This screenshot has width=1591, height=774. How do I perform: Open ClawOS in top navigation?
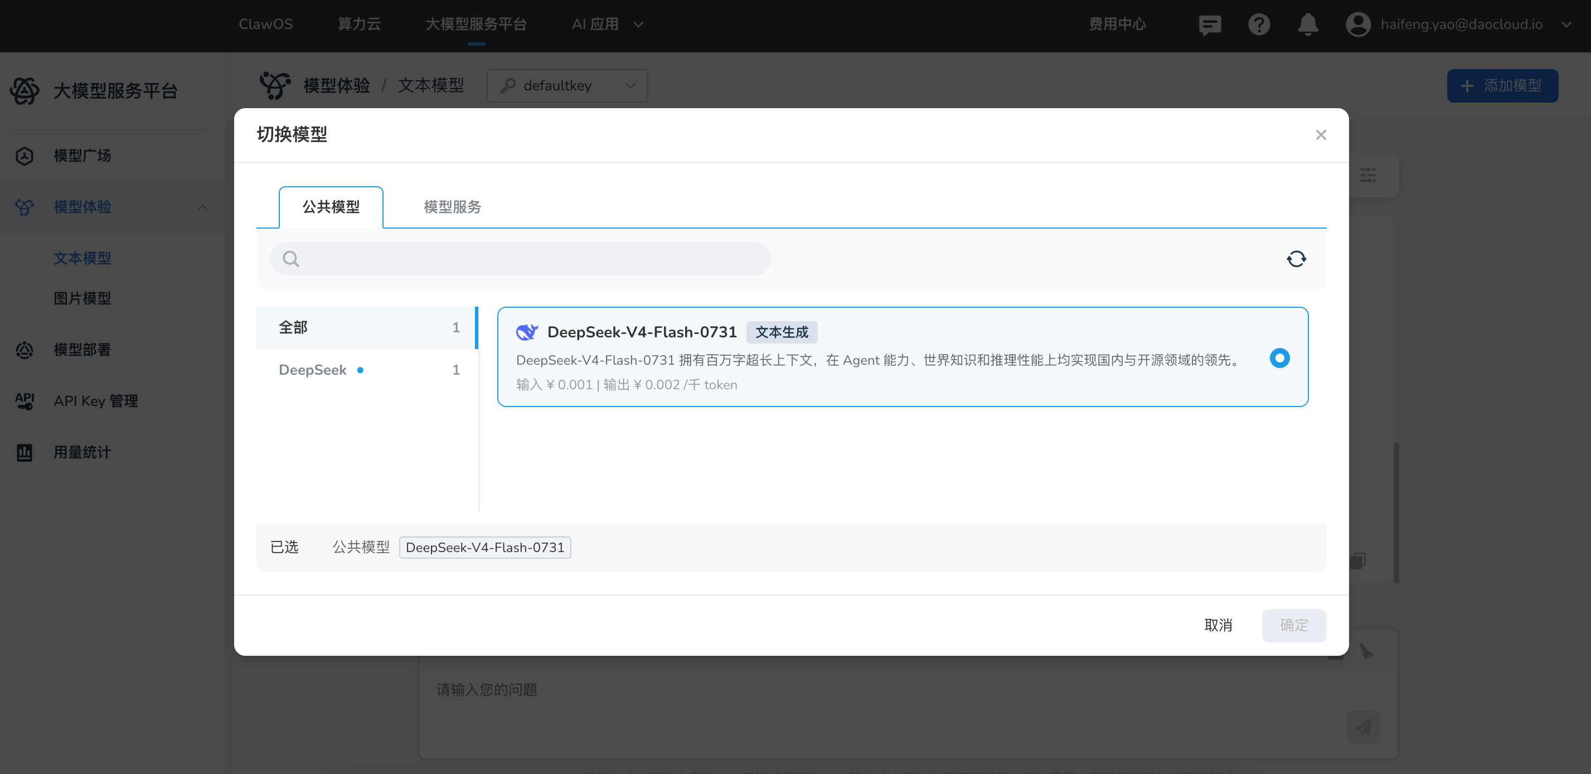tap(265, 24)
